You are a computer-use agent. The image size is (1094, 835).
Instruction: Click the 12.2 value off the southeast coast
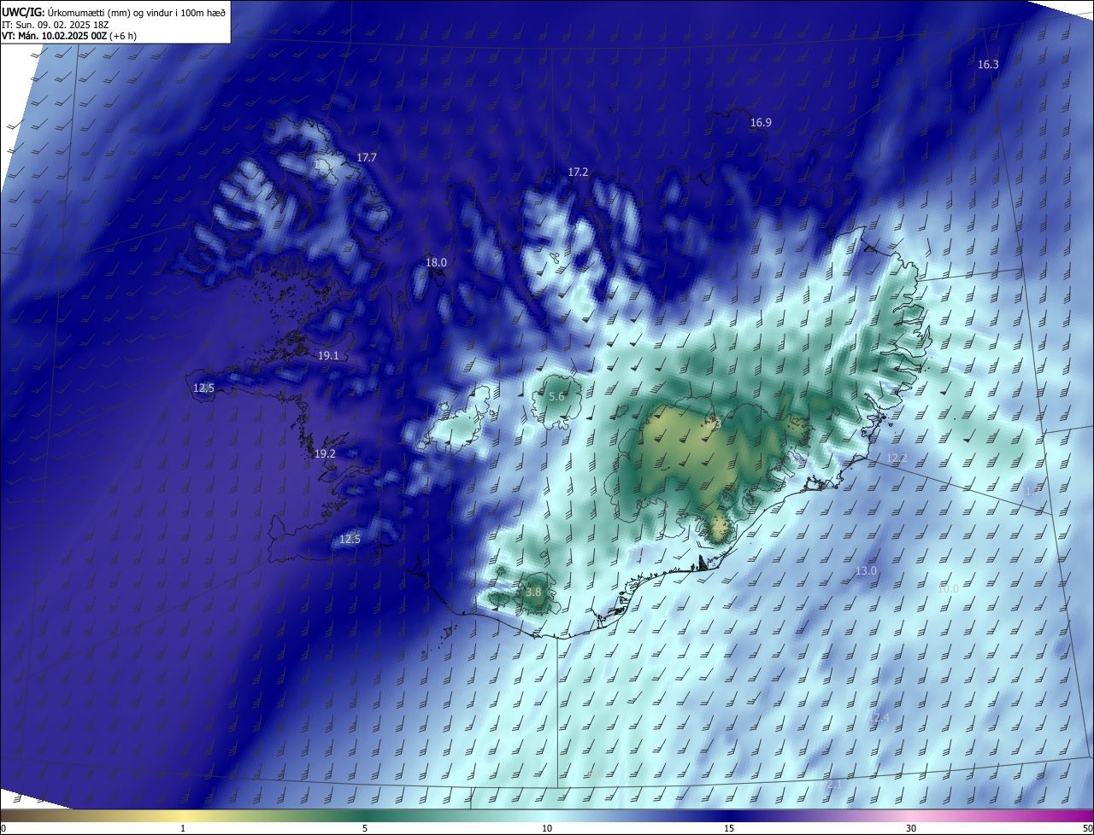pos(896,458)
